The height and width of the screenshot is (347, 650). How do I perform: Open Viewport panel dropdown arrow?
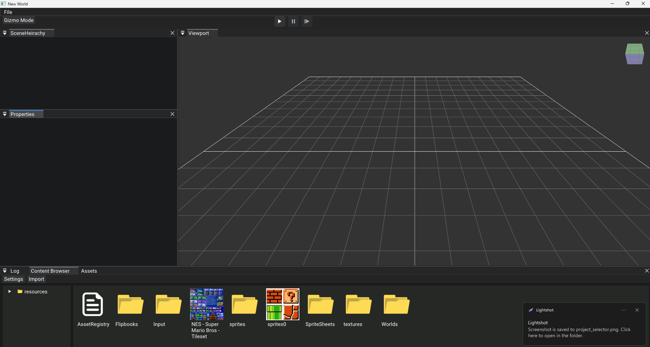(x=183, y=33)
